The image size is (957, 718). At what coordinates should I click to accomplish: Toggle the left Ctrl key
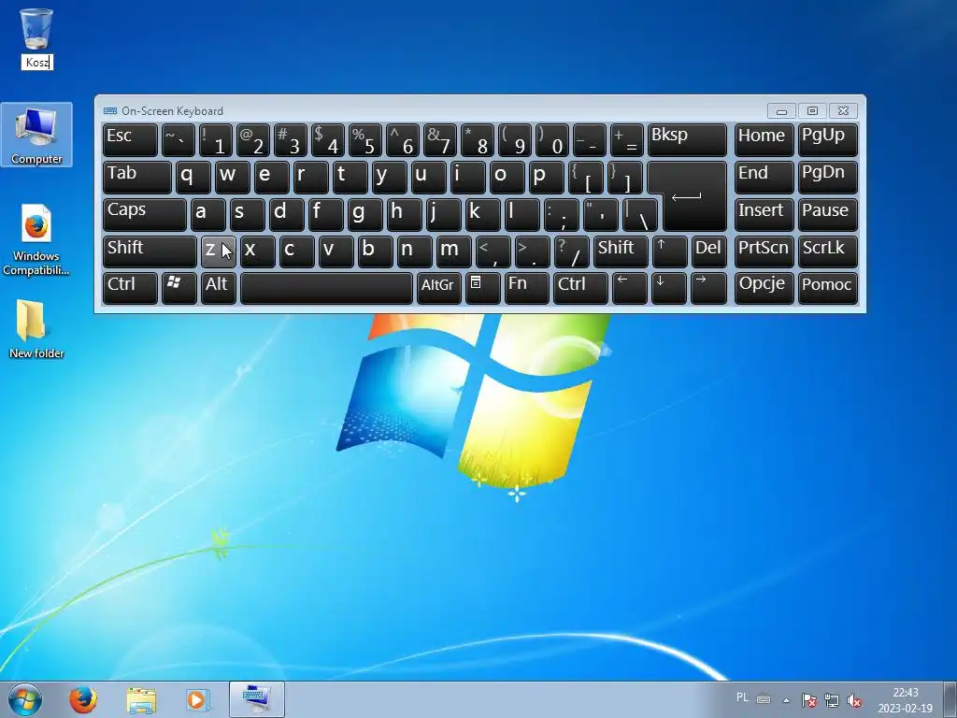[x=130, y=288]
